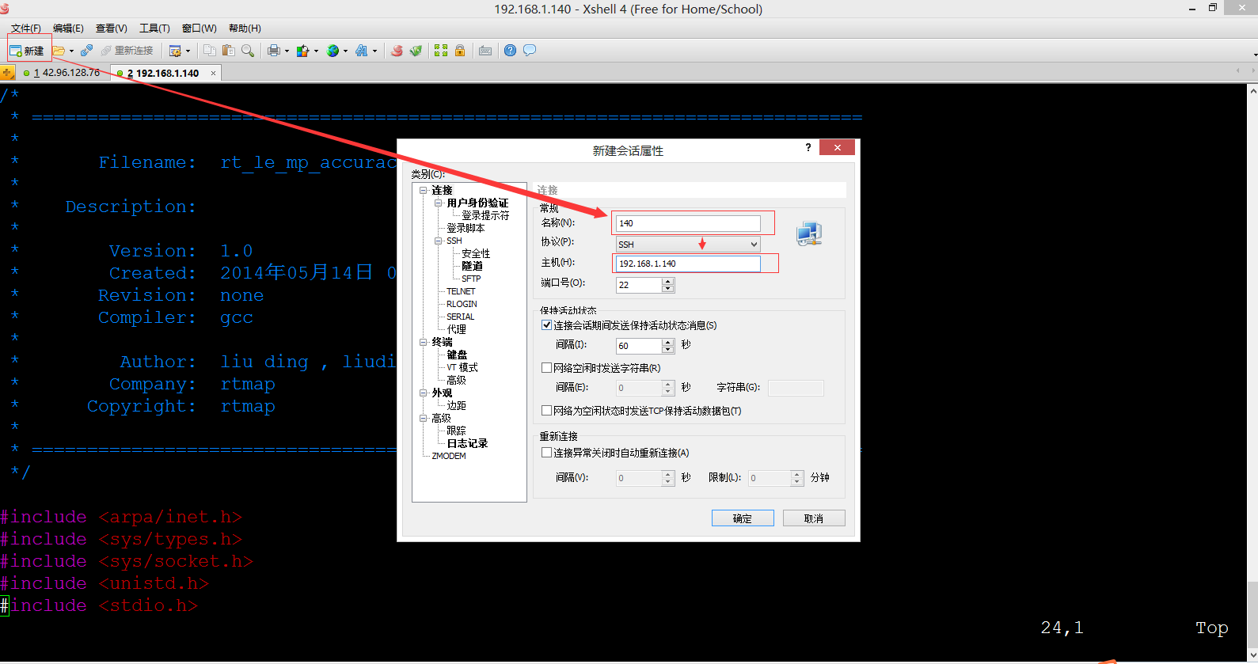Click the magnifier find icon in toolbar
This screenshot has height=664, width=1258.
pos(248,51)
